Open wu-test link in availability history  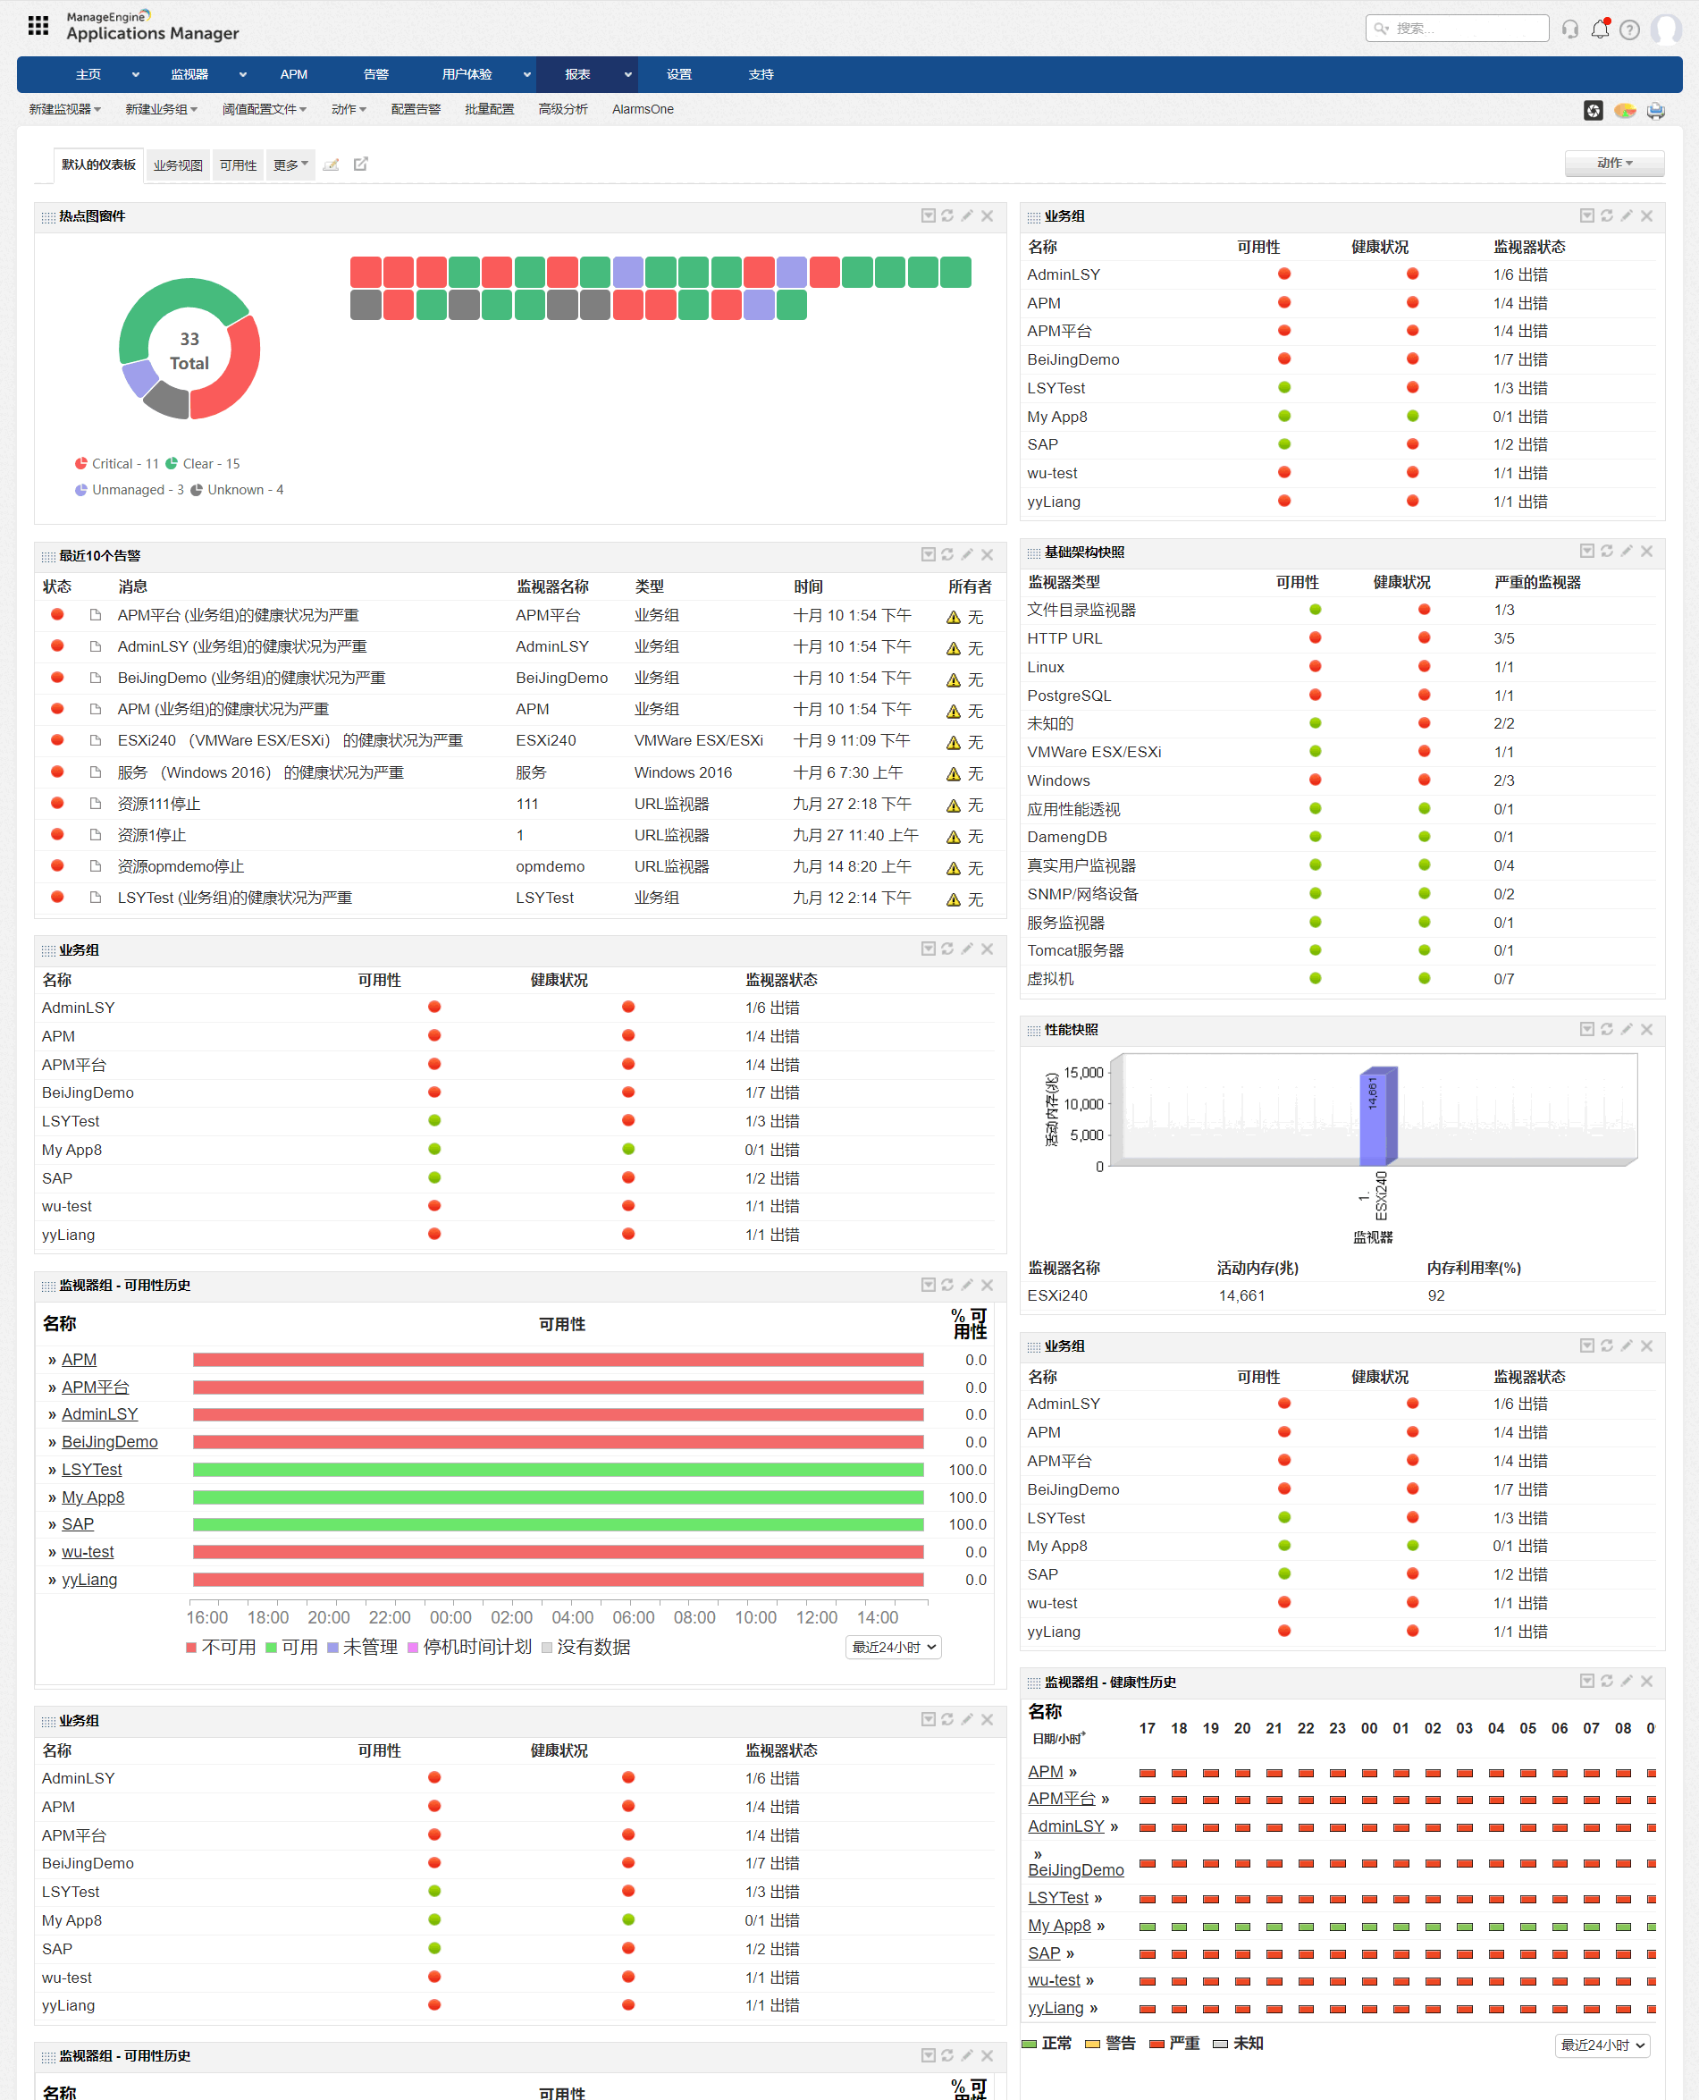pos(88,1552)
